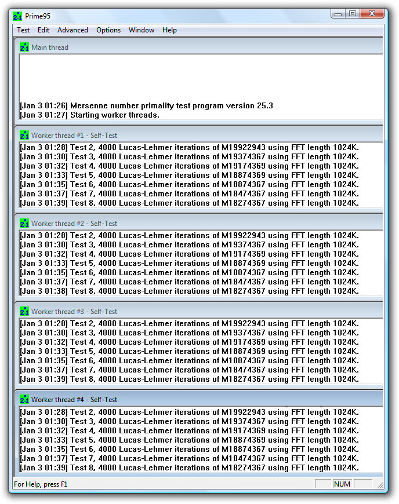The image size is (399, 504).
Task: Open the Test menu
Action: point(23,30)
